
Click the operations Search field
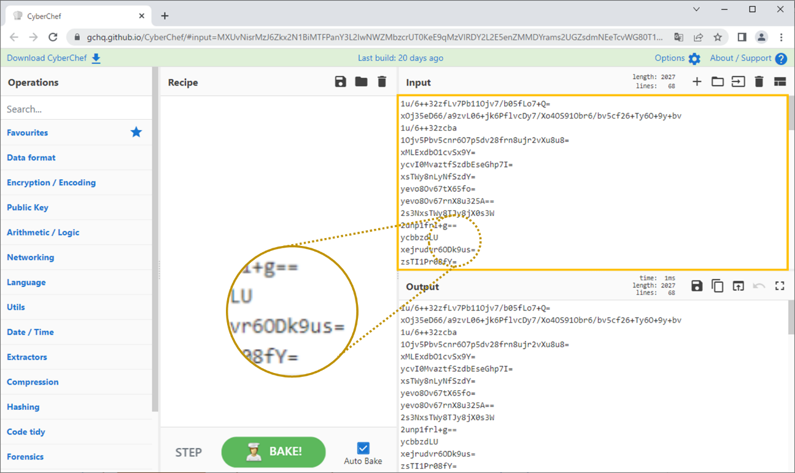tap(76, 109)
